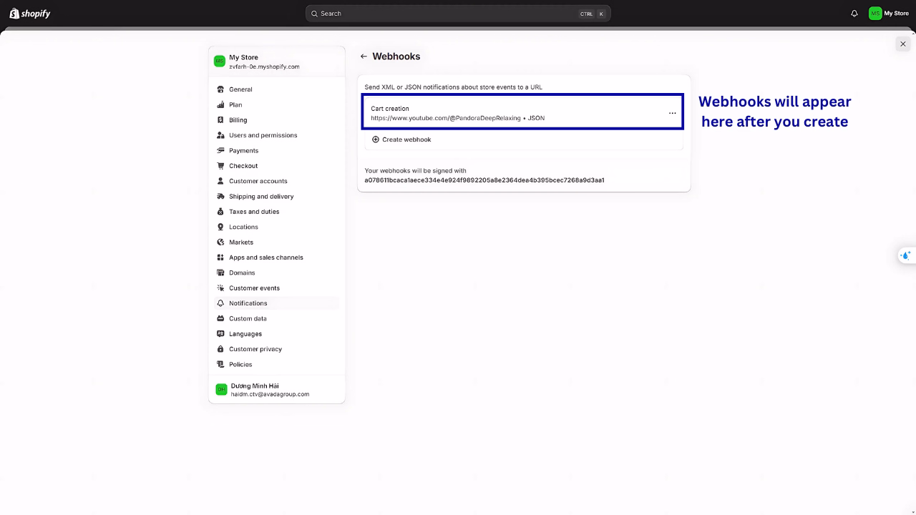Click the Shipping and delivery truck icon
Viewport: 916px width, 515px height.
point(220,196)
